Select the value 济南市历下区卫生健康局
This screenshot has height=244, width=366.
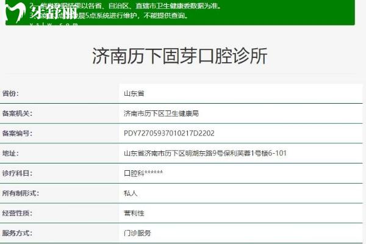[161, 113]
